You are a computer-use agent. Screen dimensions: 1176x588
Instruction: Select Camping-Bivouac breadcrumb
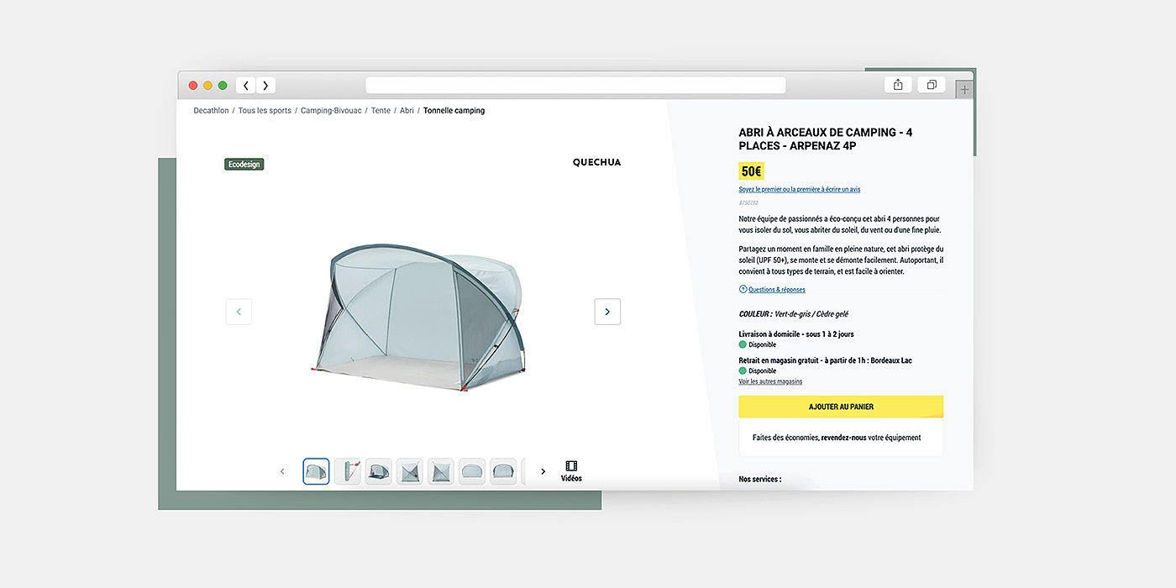click(331, 111)
